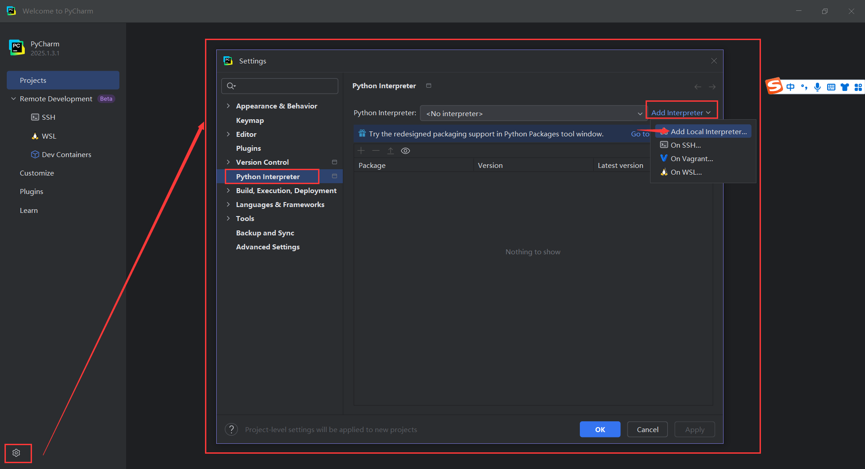Click the project-level icon on Python Interpreter row

click(x=334, y=176)
